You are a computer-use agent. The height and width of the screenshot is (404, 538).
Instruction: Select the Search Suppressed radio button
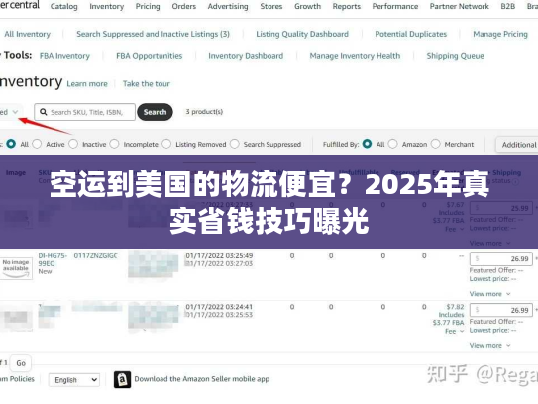point(235,144)
